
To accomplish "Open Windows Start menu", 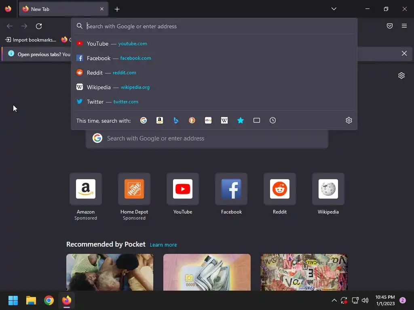I will [13, 300].
